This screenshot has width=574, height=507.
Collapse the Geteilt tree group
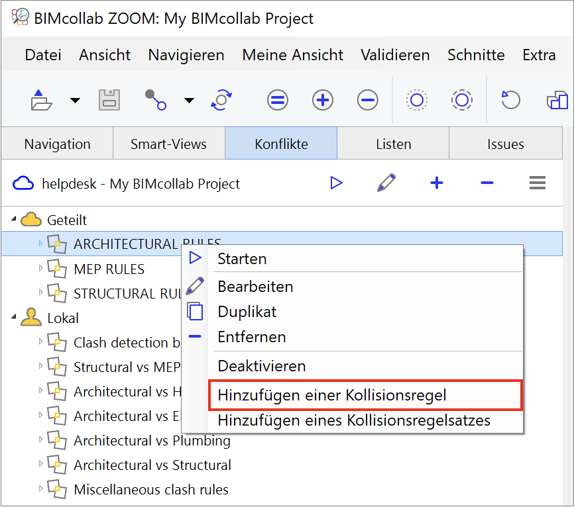pyautogui.click(x=14, y=219)
